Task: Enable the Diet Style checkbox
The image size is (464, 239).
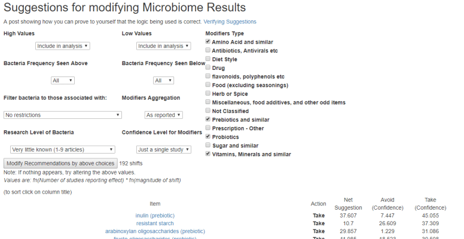Action: point(207,59)
